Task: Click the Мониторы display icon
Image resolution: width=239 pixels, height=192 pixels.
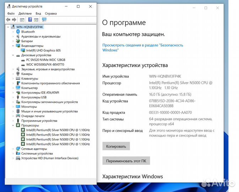Action: [x=18, y=106]
